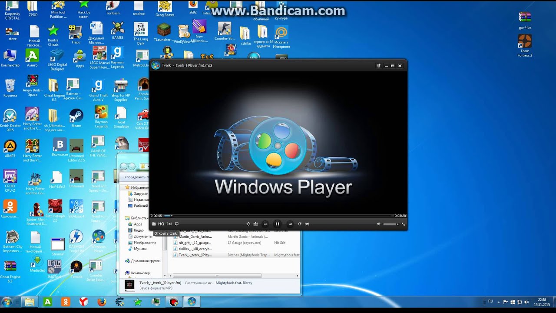The height and width of the screenshot is (313, 556).
Task: Click the broadcast signal icon in player
Action: (x=169, y=224)
